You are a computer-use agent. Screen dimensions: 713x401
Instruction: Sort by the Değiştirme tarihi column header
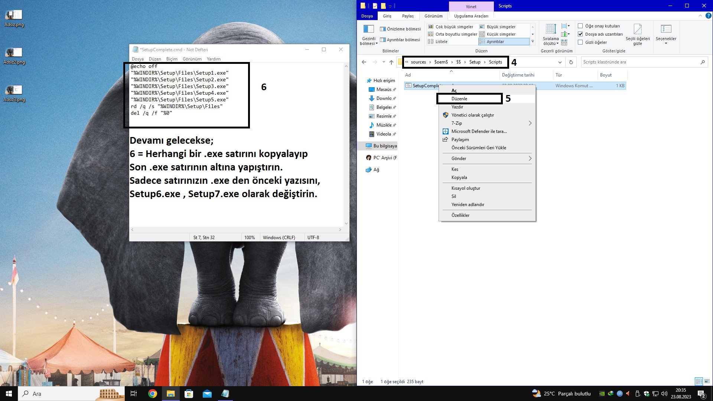coord(525,75)
